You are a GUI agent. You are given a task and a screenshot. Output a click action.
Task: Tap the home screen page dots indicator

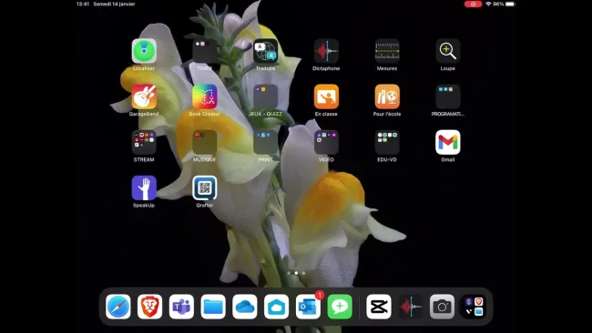(296, 273)
